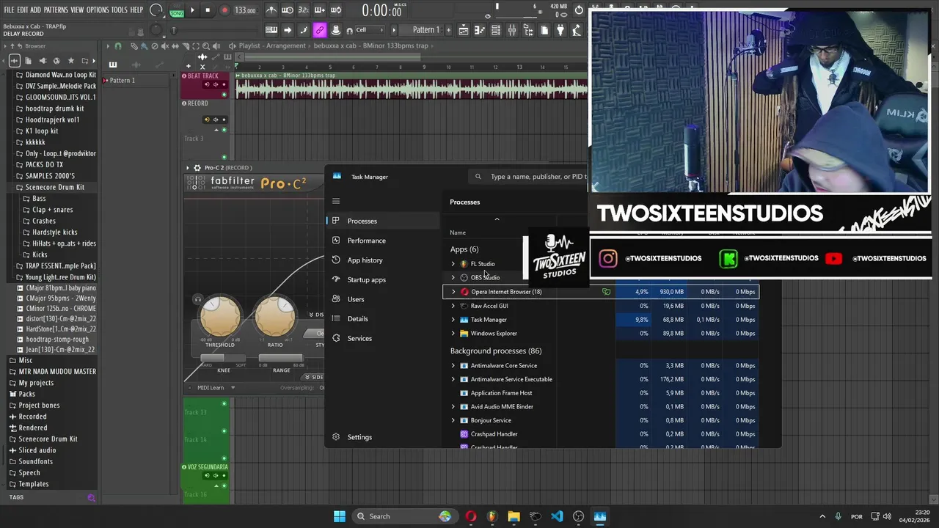Click the Visual Studio Code taskbar icon

coord(557,516)
